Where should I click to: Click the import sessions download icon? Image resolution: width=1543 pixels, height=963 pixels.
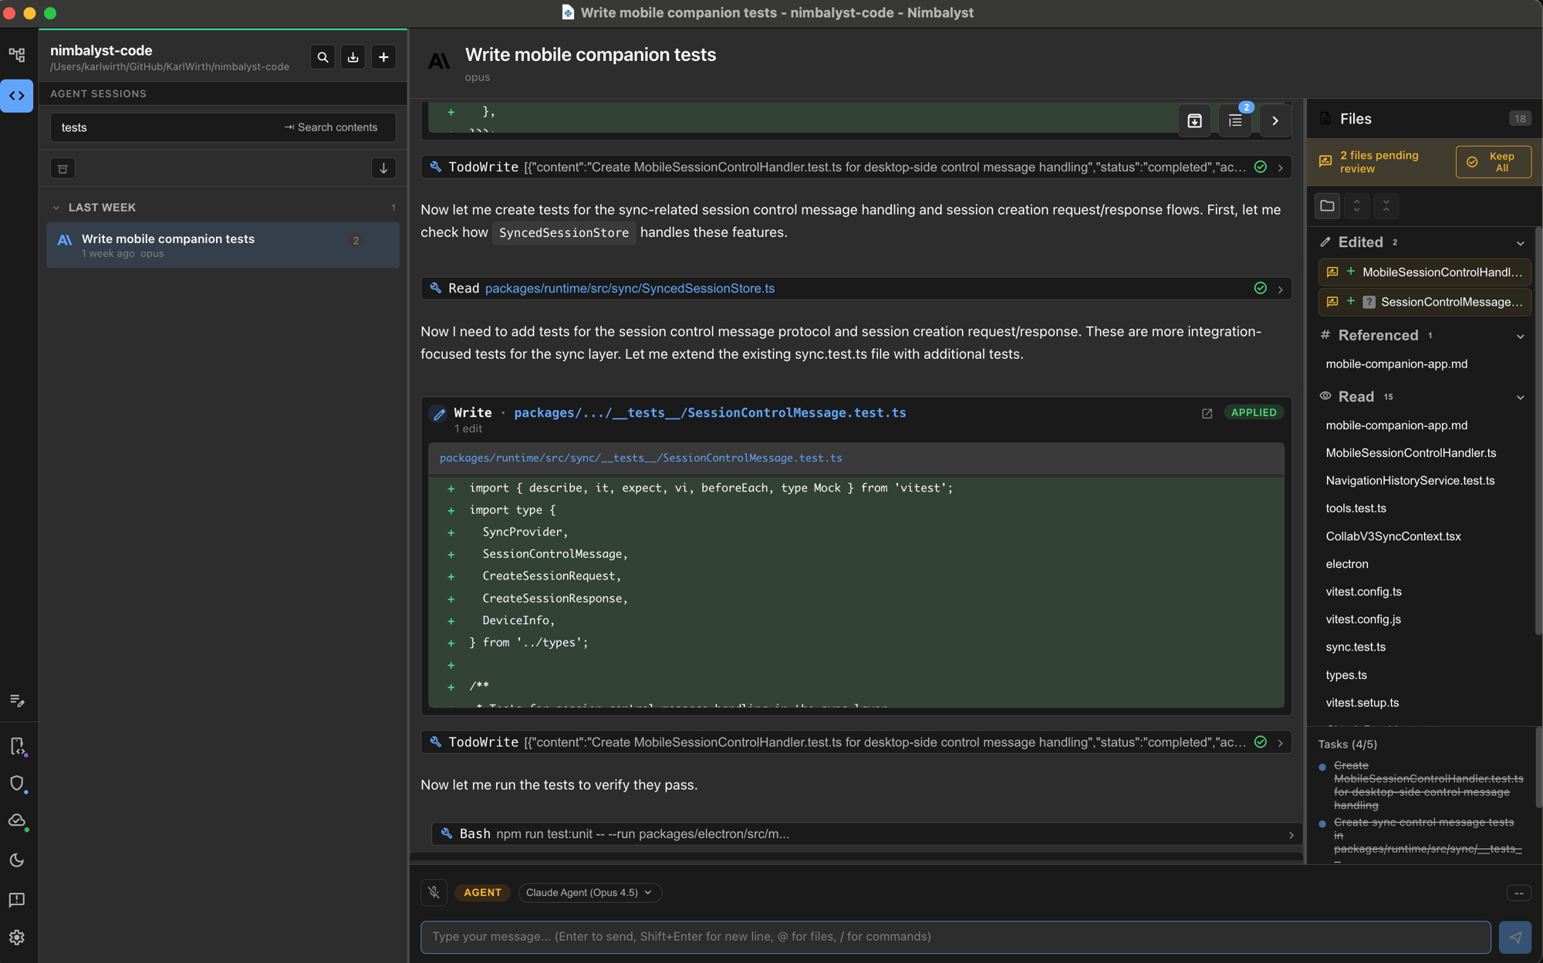click(353, 57)
